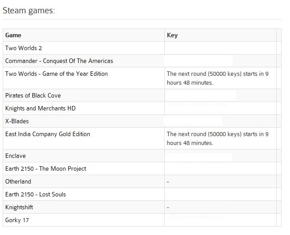Click next round message for Two Worlds GOTY
Viewport: 290px width, 235px height.
click(218, 78)
